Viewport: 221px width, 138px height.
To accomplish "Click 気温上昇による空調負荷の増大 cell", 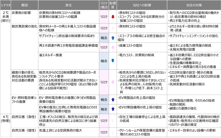I will (60, 131).
